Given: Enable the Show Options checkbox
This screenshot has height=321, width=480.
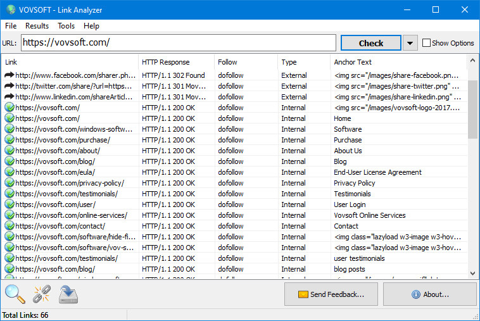Looking at the screenshot, I should point(426,43).
